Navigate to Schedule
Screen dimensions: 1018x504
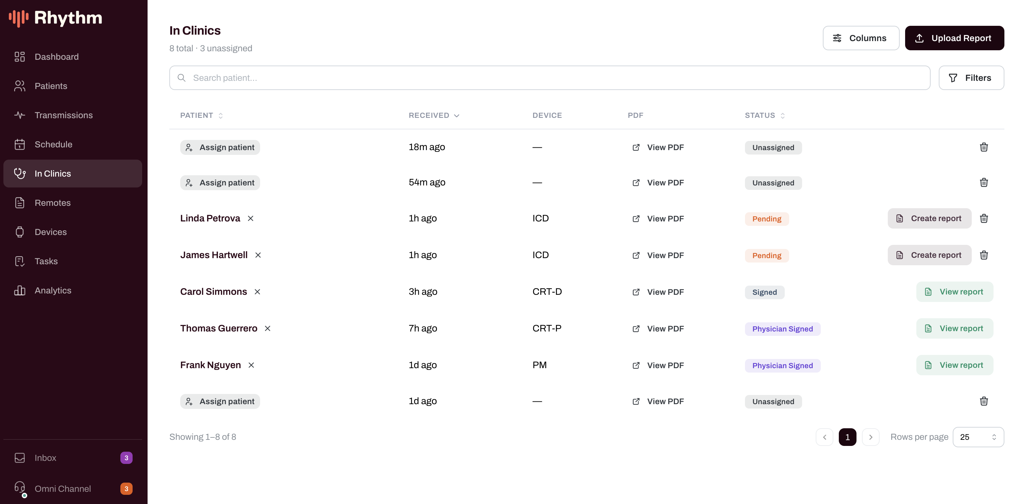click(73, 144)
